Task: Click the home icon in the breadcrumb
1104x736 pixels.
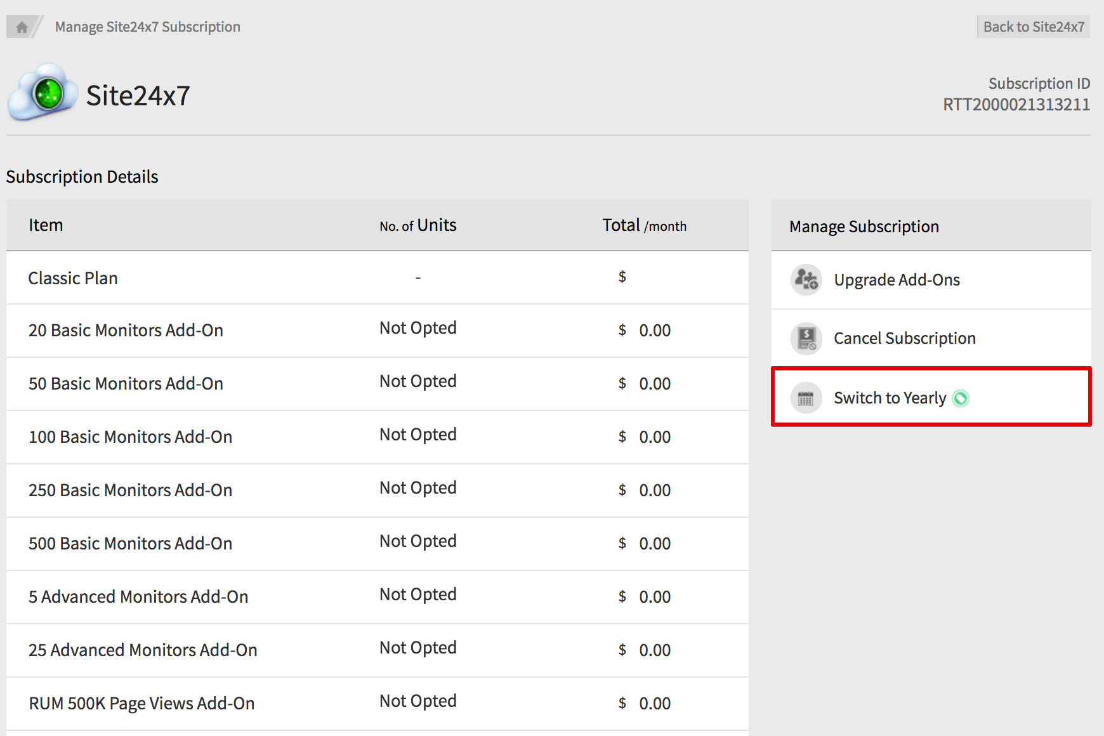Action: click(x=22, y=27)
